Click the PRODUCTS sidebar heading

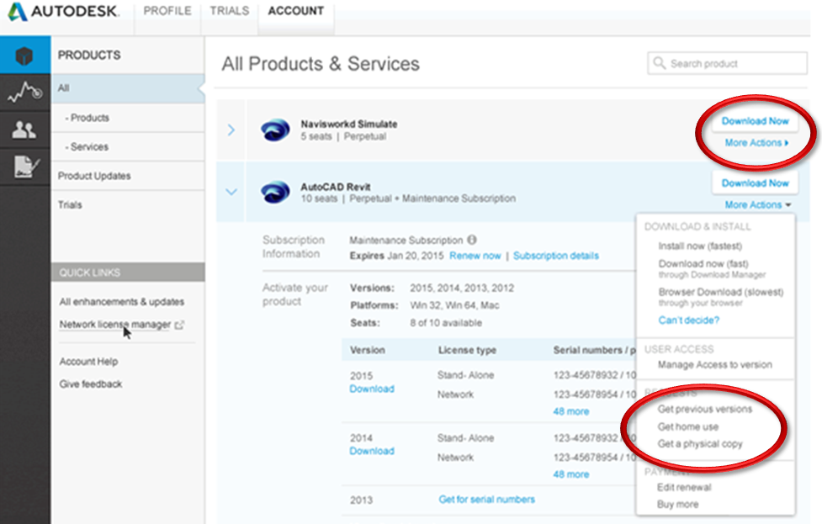point(89,55)
